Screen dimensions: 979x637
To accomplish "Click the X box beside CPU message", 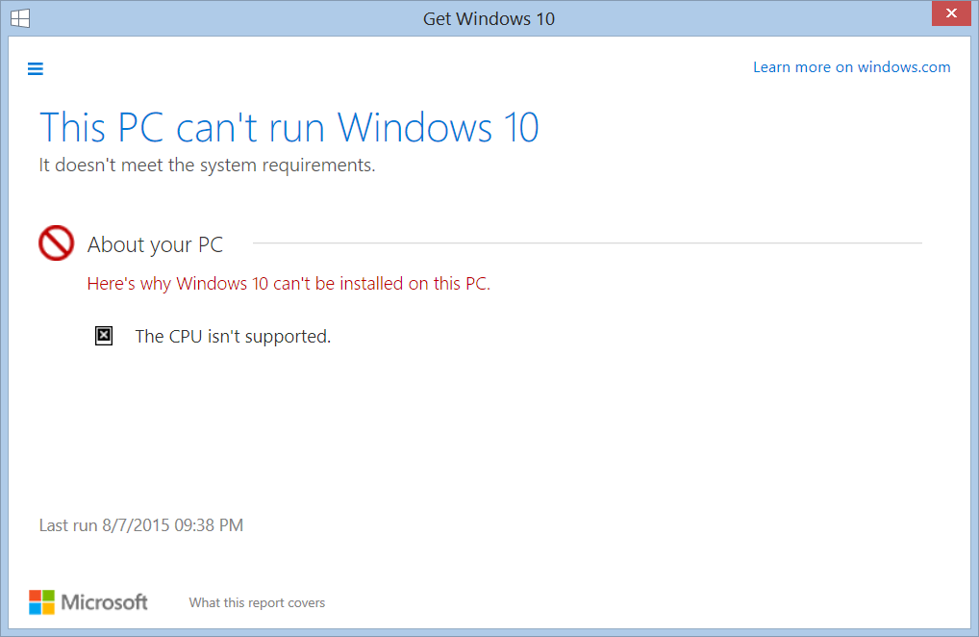I will click(104, 336).
